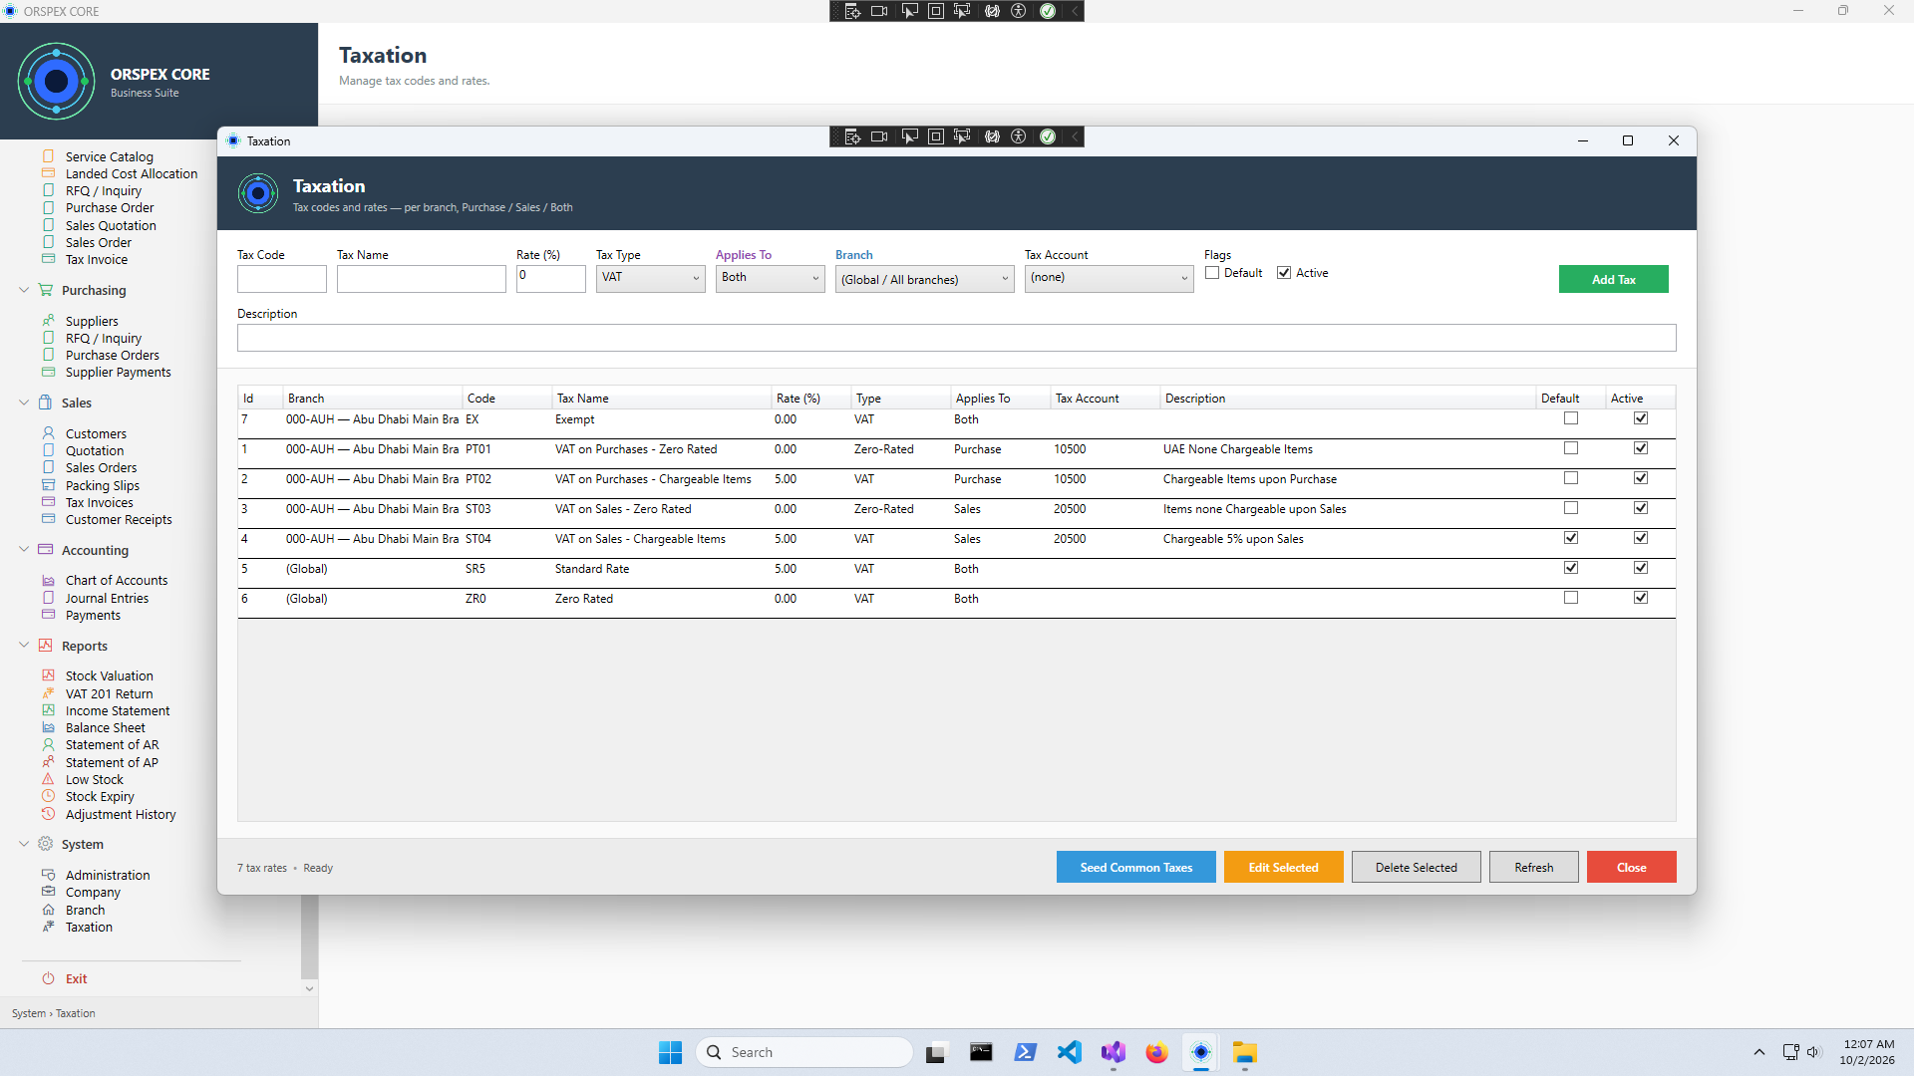
Task: Open the Applies To dropdown
Action: point(770,278)
